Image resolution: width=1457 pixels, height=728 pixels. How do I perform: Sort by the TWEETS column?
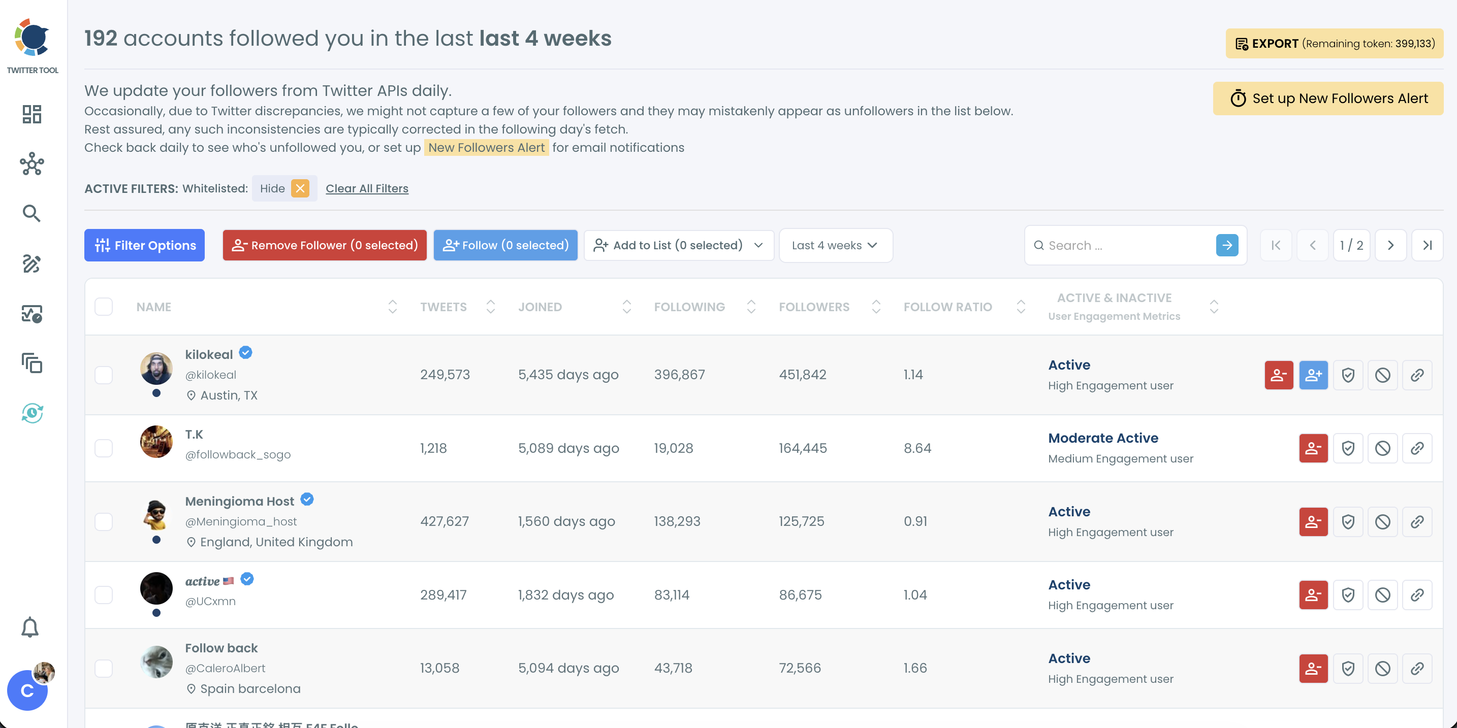[490, 306]
